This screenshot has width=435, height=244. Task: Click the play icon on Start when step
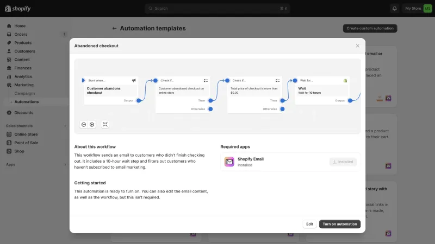coord(83,80)
